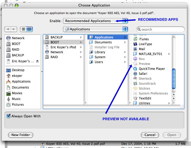
Task: Select Soundtrack in the applications list
Action: 147,84
